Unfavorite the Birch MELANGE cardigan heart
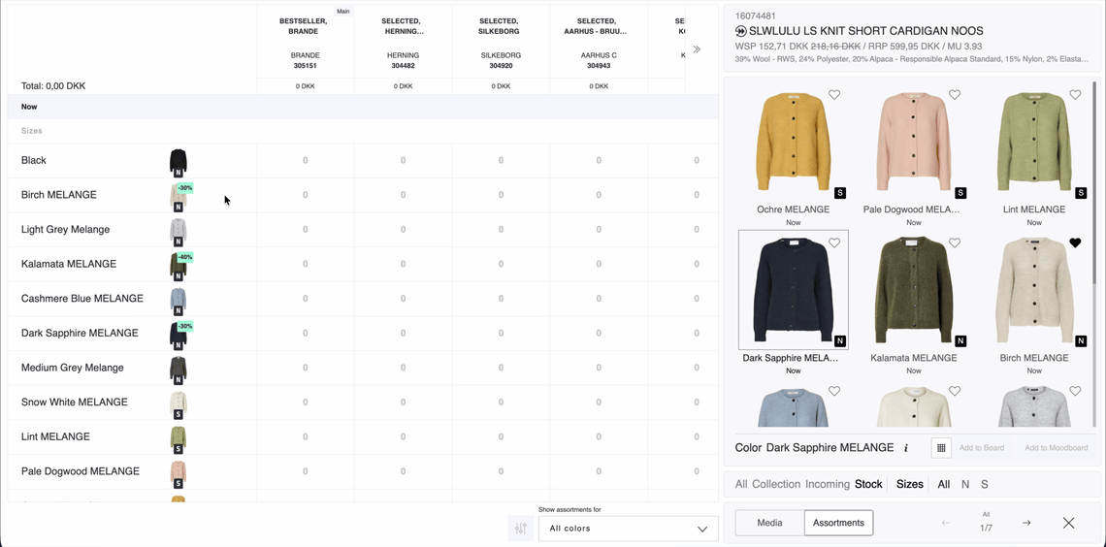Viewport: 1106px width, 547px height. (1075, 243)
